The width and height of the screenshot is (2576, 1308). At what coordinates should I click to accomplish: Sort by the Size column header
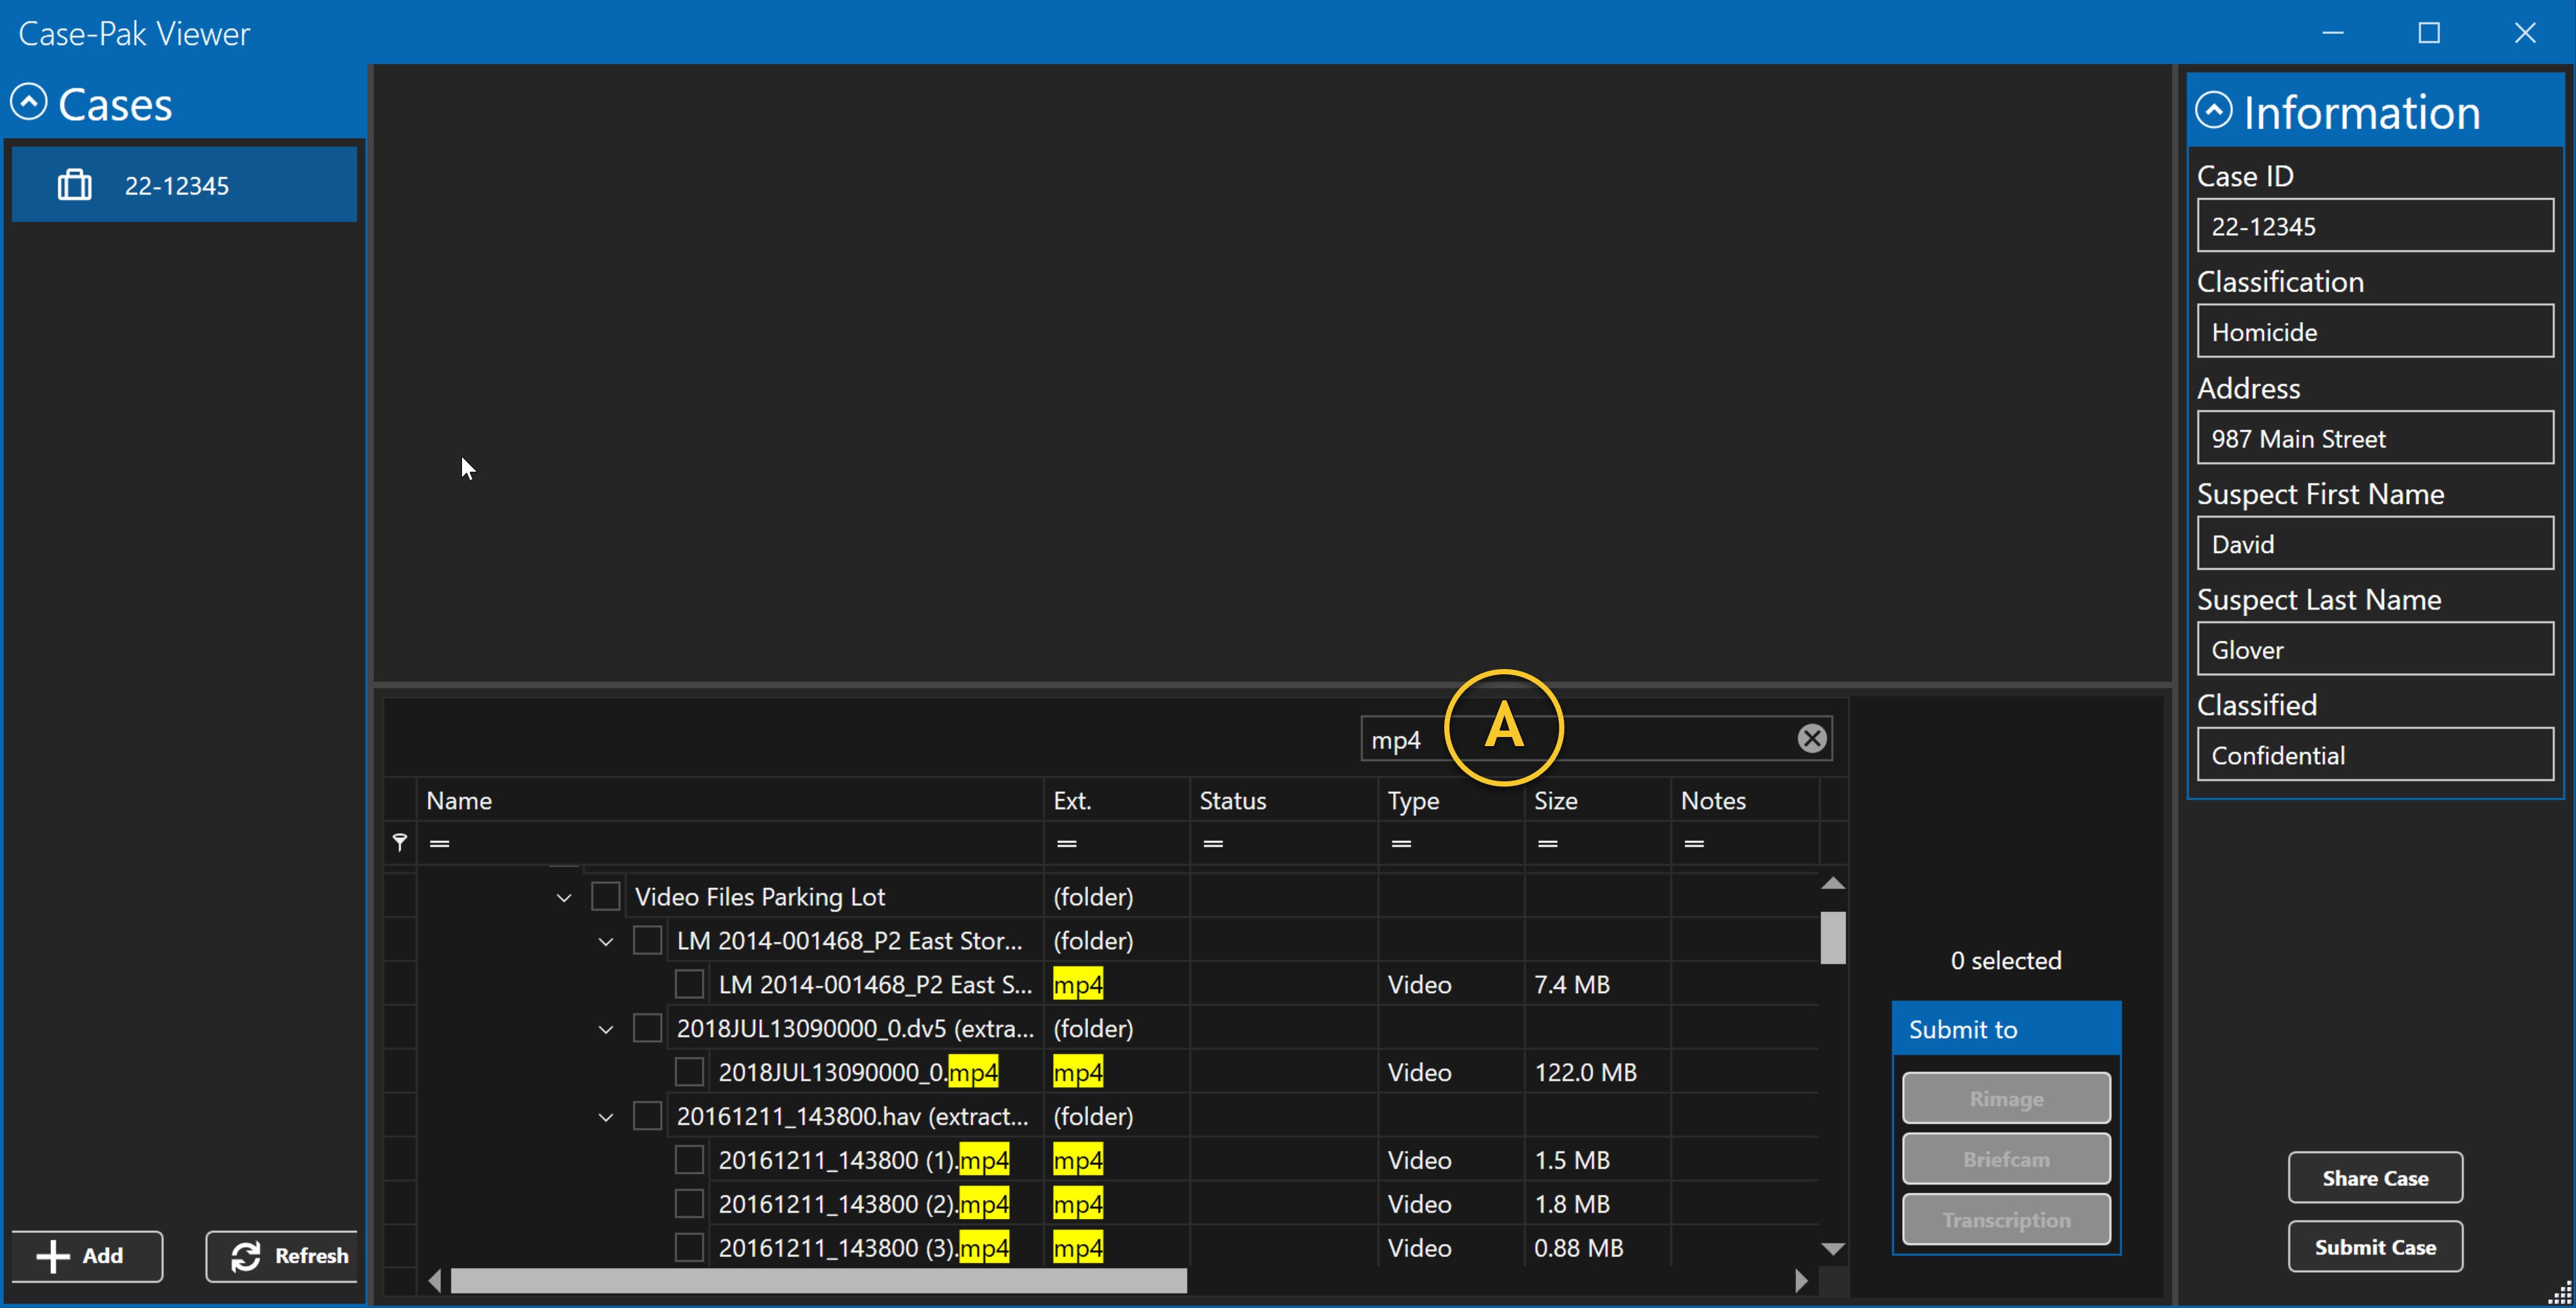tap(1598, 800)
